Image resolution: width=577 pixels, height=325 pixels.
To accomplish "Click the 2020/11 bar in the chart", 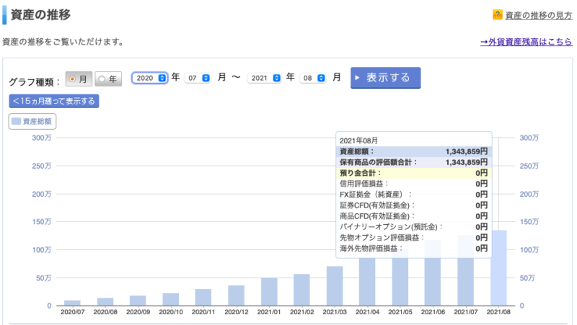I will click(x=203, y=298).
